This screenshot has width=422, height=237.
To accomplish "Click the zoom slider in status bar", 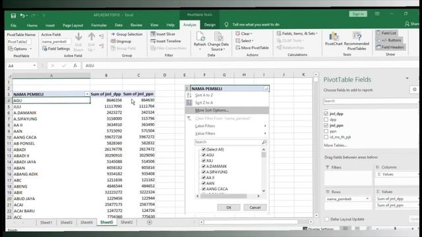I will [395, 228].
